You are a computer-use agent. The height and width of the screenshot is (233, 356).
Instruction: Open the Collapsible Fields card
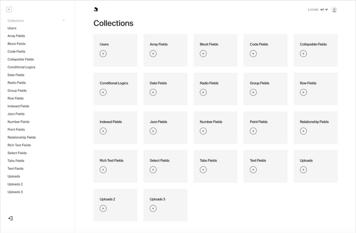pos(316,50)
